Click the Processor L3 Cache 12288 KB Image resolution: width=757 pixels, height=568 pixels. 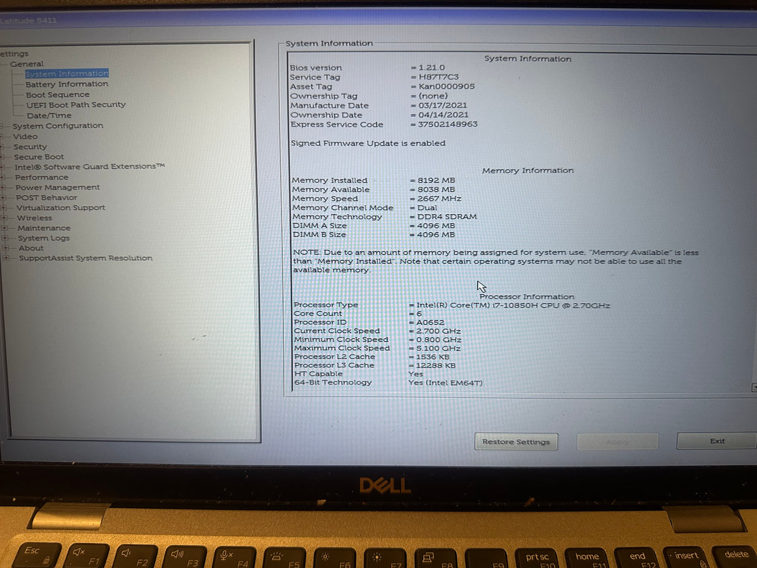pyautogui.click(x=435, y=366)
